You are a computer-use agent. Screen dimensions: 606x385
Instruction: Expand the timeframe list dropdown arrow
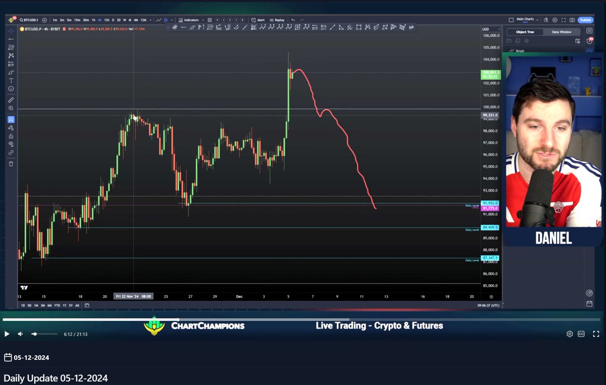[x=151, y=20]
